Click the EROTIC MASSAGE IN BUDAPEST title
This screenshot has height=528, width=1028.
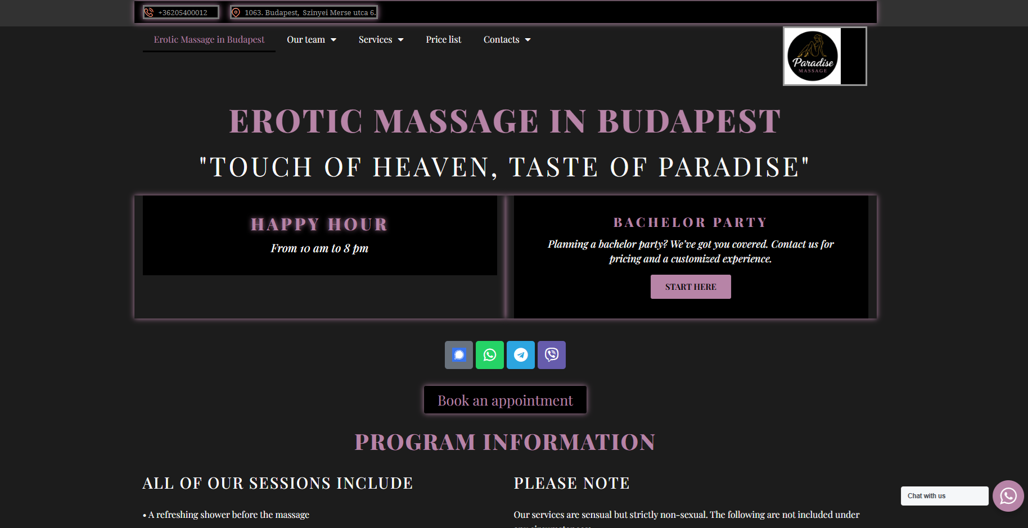[505, 121]
